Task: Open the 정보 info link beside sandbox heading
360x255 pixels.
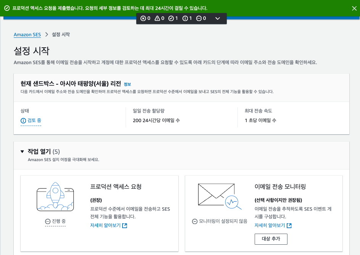Action: (127, 84)
